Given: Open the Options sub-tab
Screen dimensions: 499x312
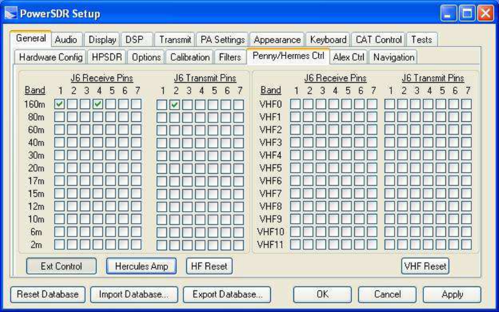Looking at the screenshot, I should 146,57.
